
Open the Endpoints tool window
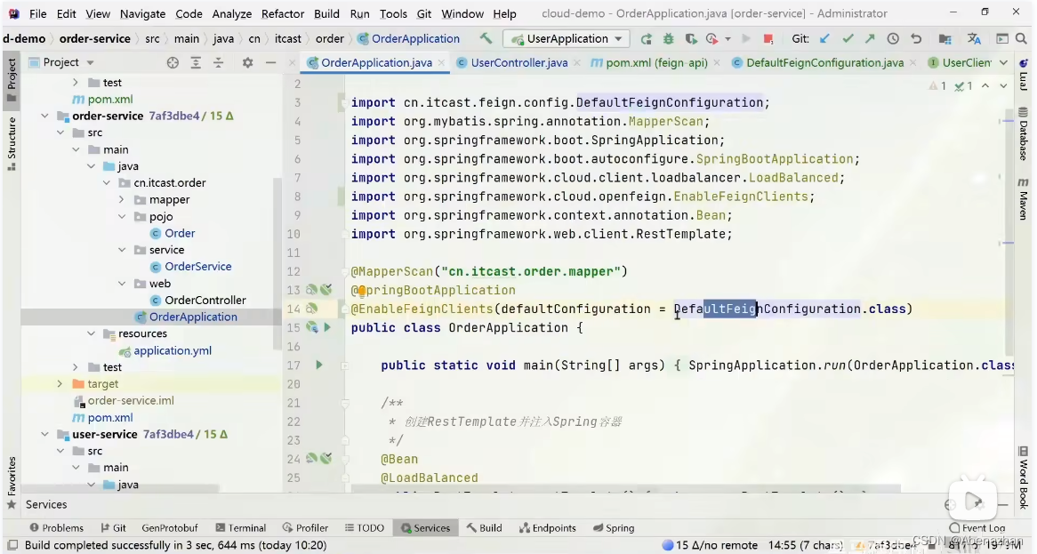[x=548, y=527]
